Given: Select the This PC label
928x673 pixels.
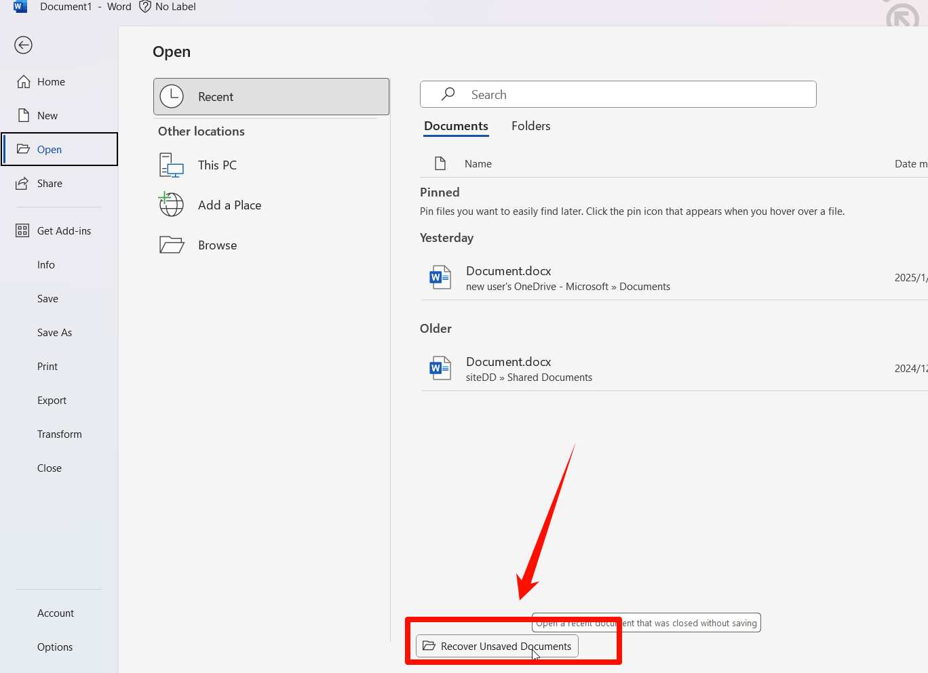Looking at the screenshot, I should tap(217, 165).
